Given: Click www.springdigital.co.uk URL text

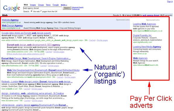Looking at the screenshot, I should (11, 22).
